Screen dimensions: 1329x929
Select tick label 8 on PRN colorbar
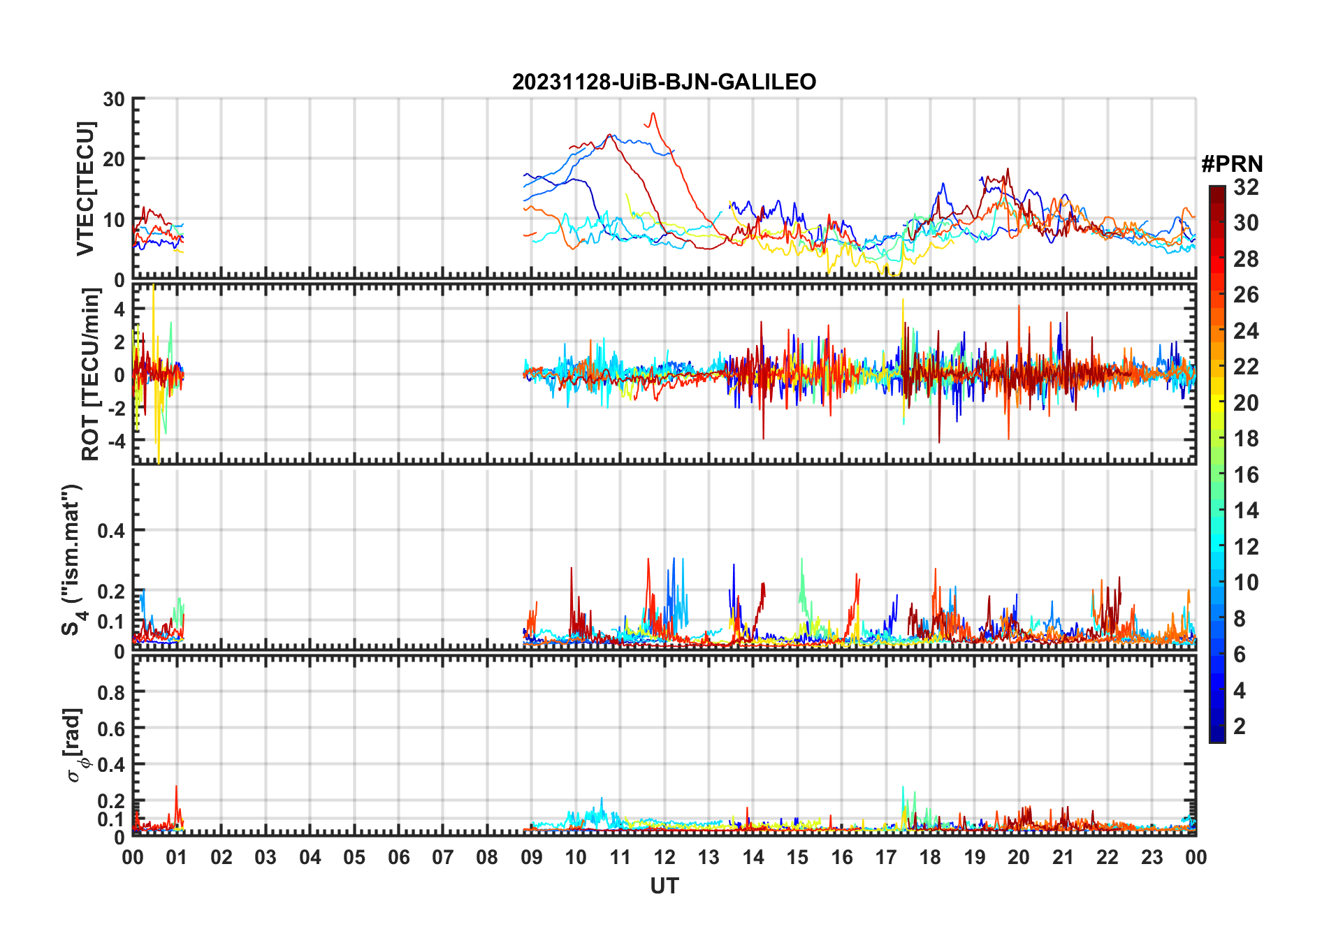[1240, 618]
